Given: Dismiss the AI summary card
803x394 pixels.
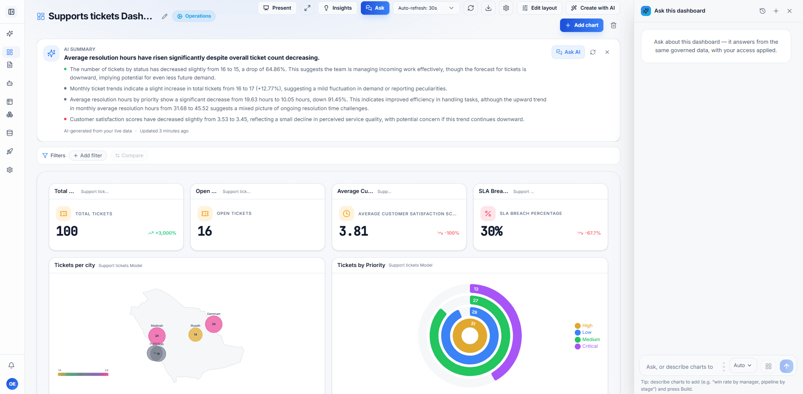Looking at the screenshot, I should point(607,52).
